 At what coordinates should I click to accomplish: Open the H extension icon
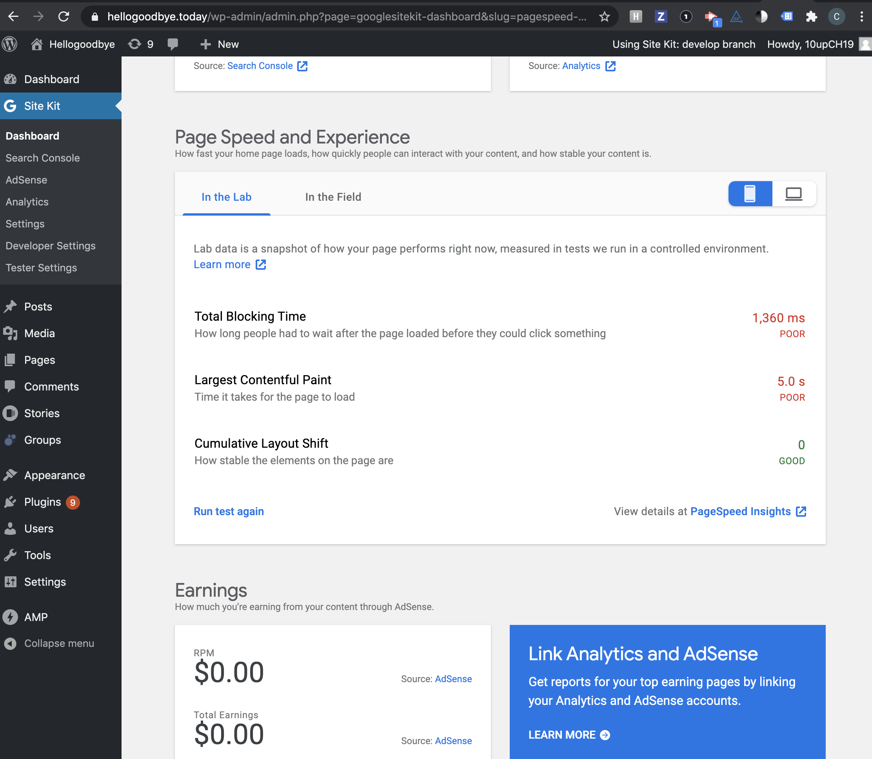636,16
